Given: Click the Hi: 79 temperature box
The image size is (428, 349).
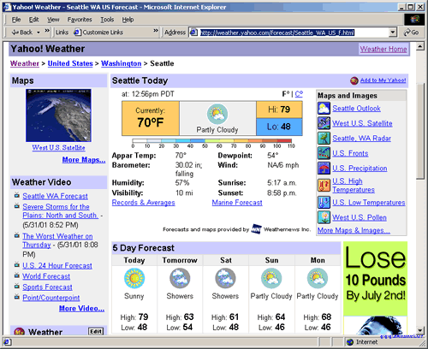Looking at the screenshot, I should 279,109.
